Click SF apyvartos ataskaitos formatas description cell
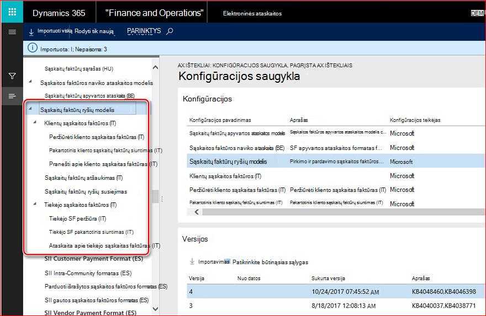486x316 pixels. coord(336,148)
